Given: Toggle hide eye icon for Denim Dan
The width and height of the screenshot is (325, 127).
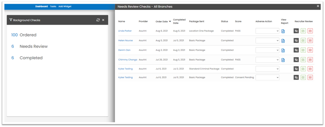Looking at the screenshot, I should (296, 50).
